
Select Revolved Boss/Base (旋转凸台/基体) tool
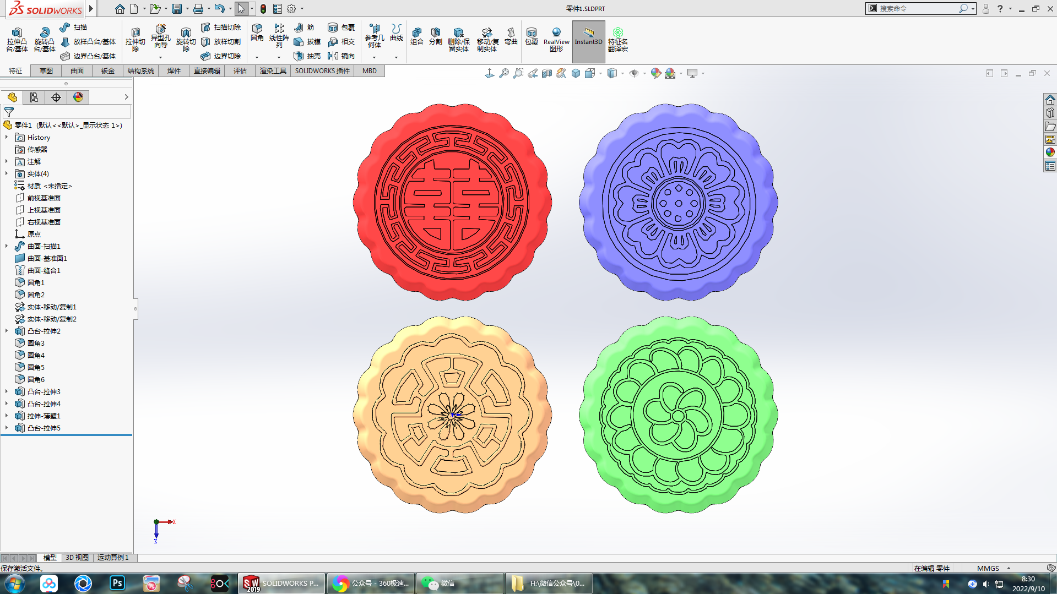(44, 40)
